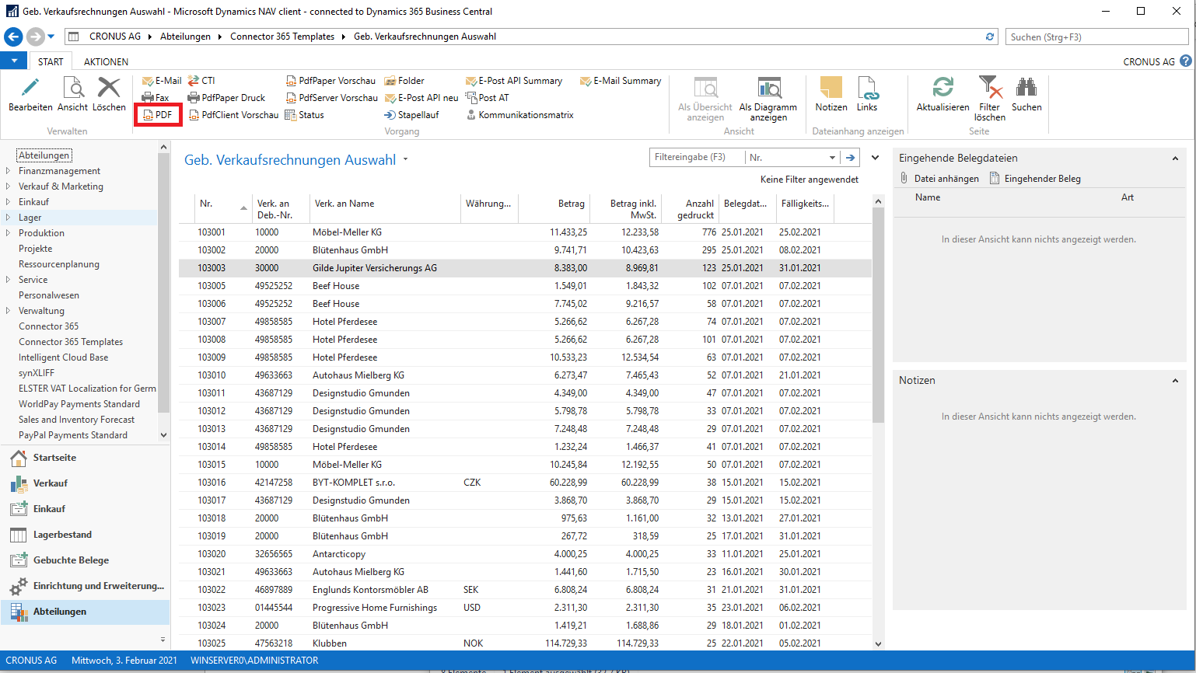Viewport: 1196px width, 673px height.
Task: Click the Post AT action
Action: point(488,98)
